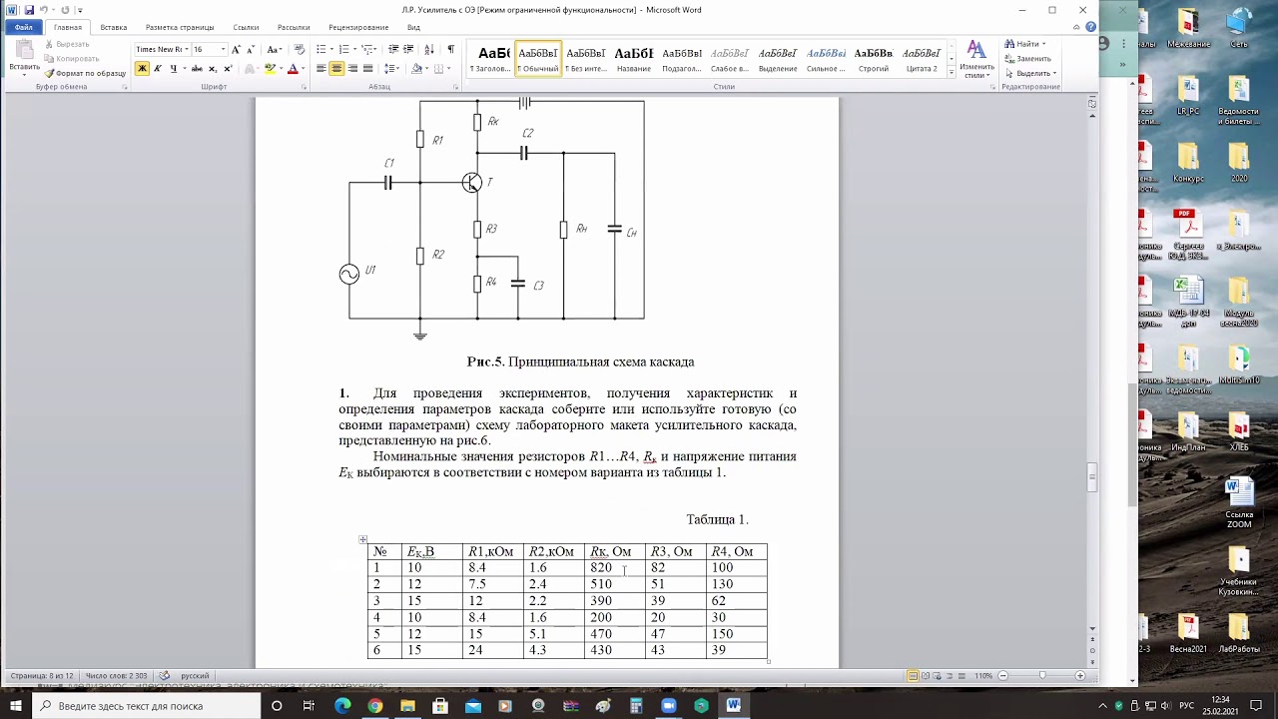Apply the Строгий style
The image size is (1278, 719).
pyautogui.click(x=874, y=59)
